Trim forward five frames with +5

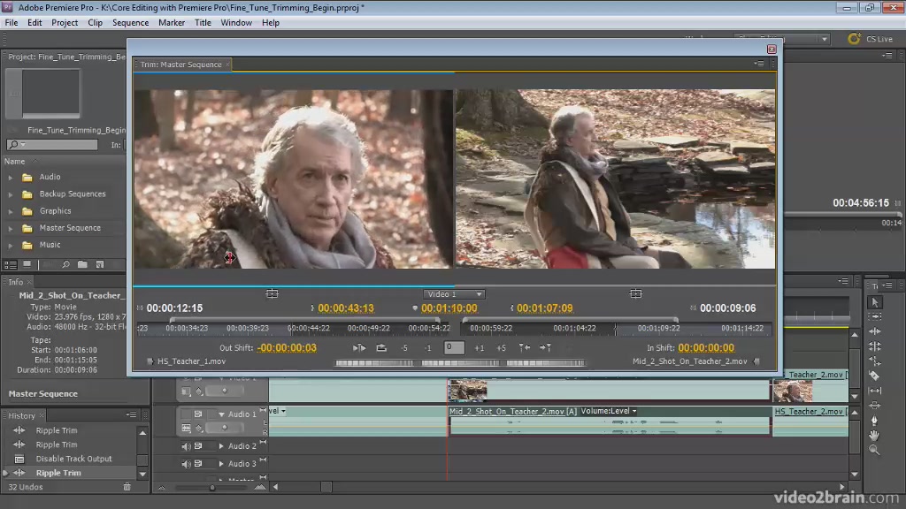click(501, 348)
